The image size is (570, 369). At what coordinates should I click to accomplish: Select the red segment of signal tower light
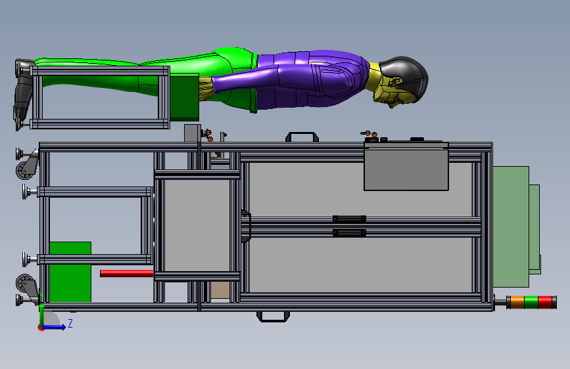coord(544,302)
